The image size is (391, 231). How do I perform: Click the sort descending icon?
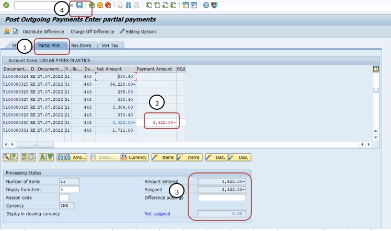50,157
